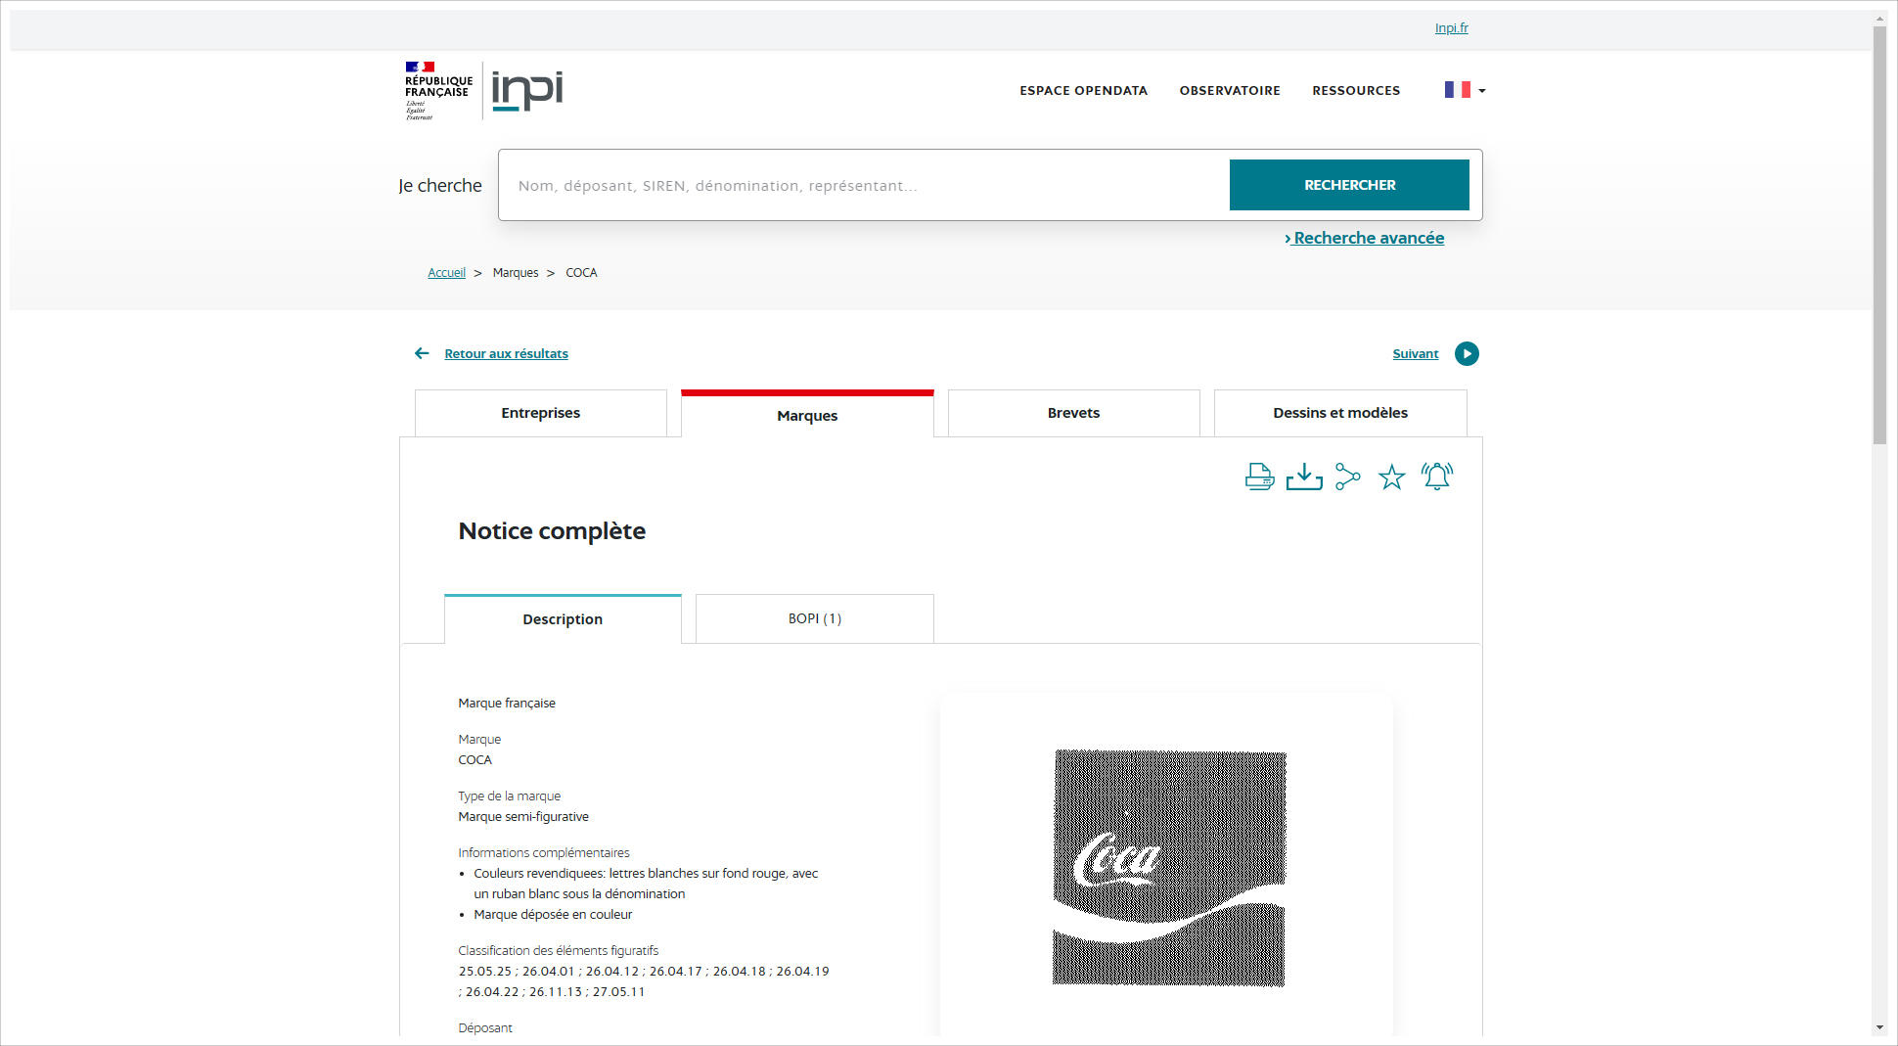The height and width of the screenshot is (1046, 1898).
Task: Select the Description sub-tab
Action: point(563,618)
